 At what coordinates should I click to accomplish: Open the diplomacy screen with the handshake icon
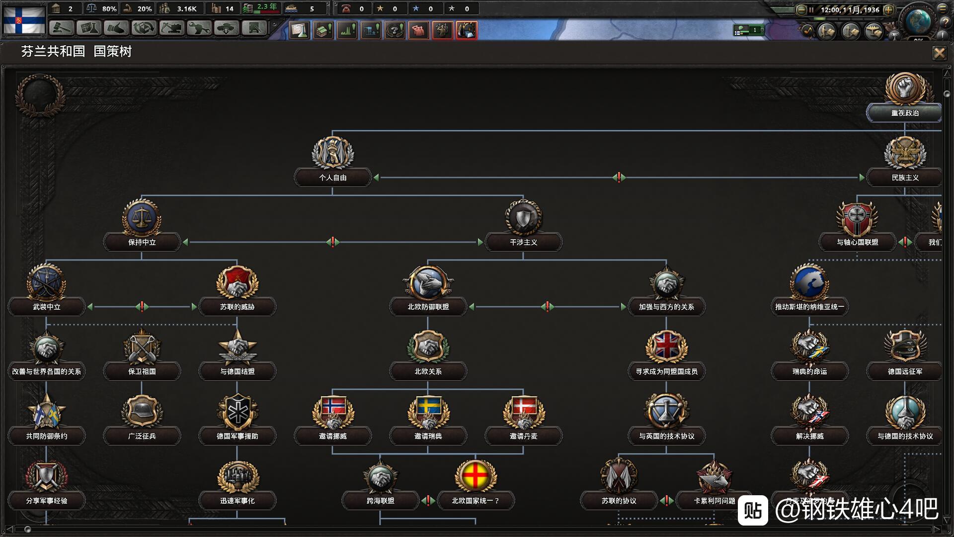click(117, 28)
